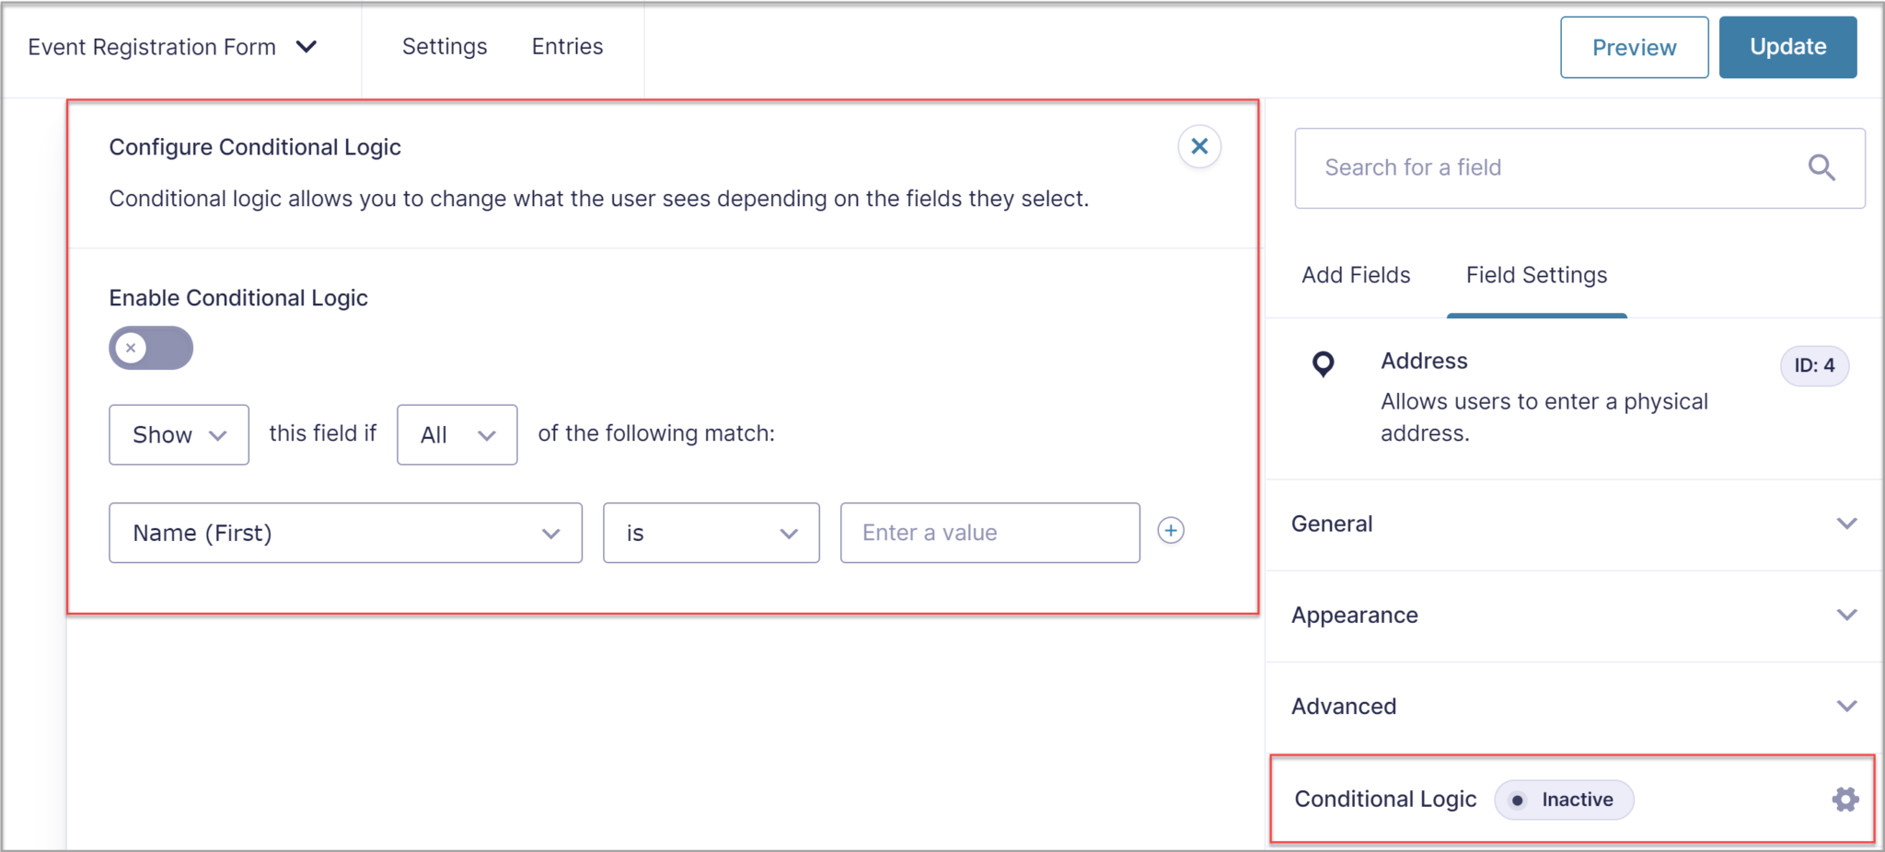Open Conditional Logic settings via gear icon
This screenshot has width=1885, height=852.
(1844, 800)
